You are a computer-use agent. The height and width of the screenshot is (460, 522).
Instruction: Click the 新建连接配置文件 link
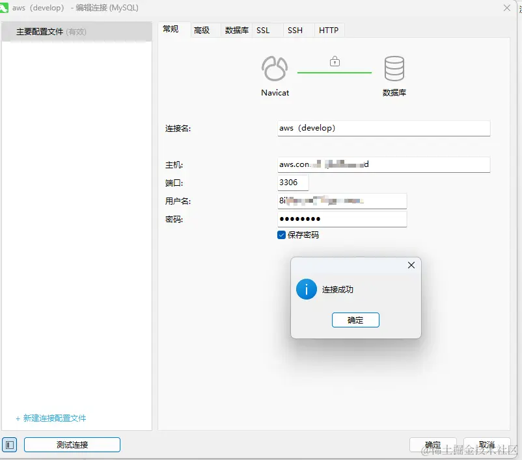coord(51,418)
